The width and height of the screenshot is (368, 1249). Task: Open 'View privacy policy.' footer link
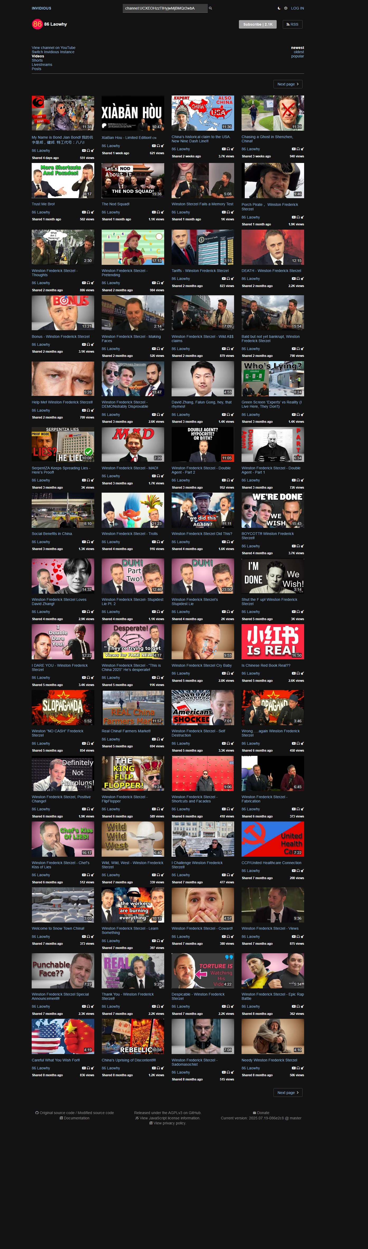pos(170,1123)
